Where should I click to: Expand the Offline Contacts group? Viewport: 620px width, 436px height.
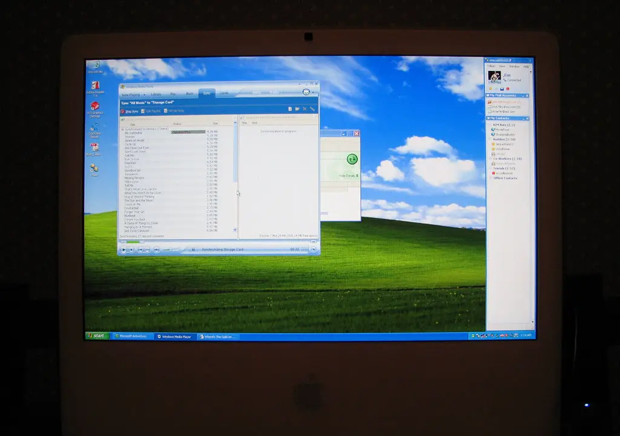pos(490,178)
